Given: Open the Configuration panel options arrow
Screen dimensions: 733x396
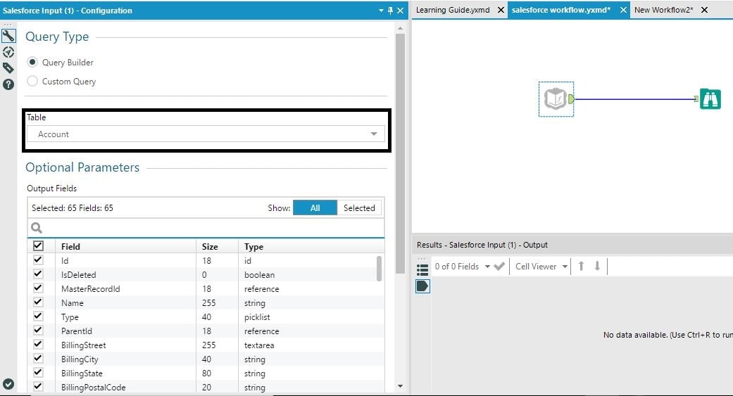Looking at the screenshot, I should pyautogui.click(x=381, y=11).
